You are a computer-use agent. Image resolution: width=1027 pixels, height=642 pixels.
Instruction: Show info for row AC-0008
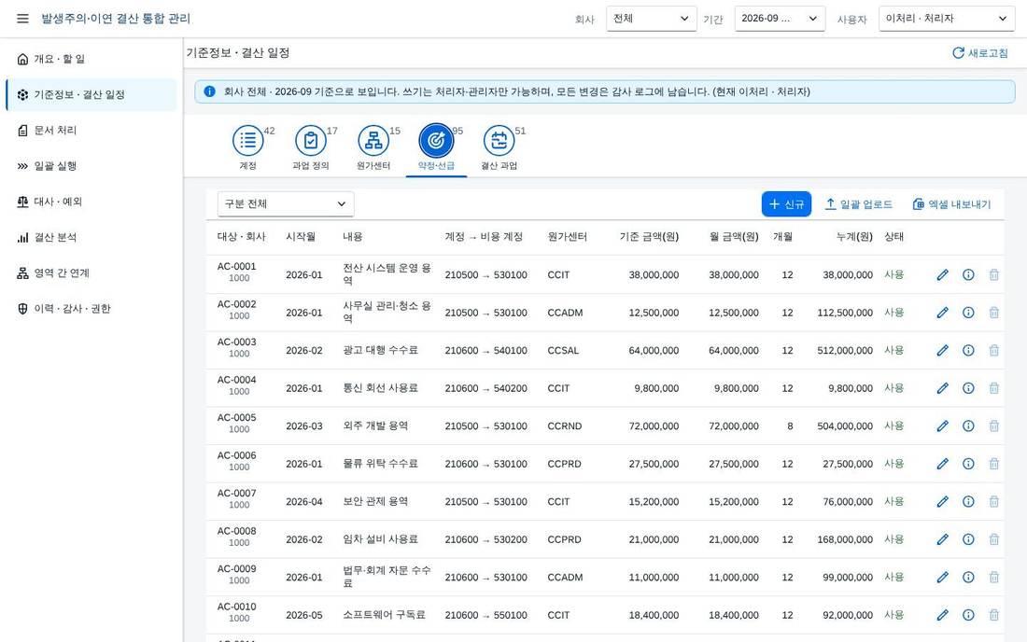pyautogui.click(x=968, y=539)
